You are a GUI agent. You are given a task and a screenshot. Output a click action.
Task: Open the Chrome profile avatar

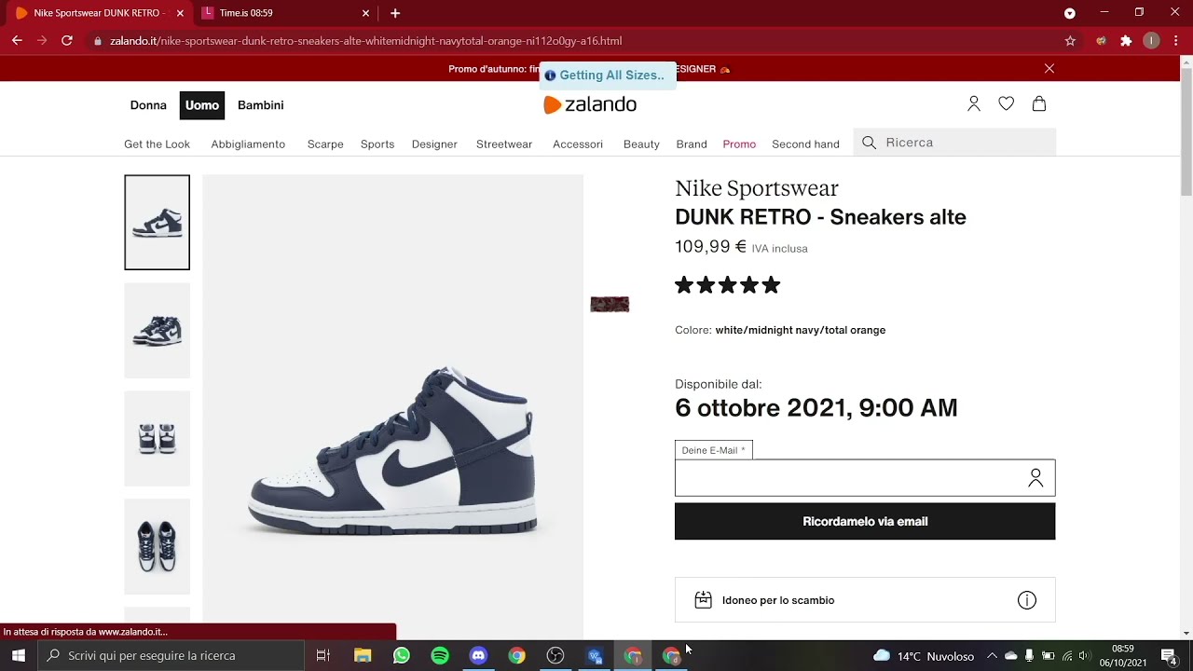1152,41
